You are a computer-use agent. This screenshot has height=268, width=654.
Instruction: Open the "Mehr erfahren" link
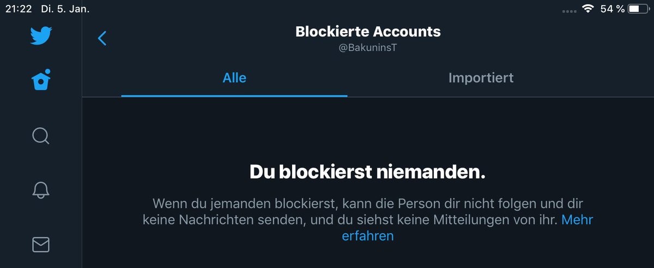click(367, 236)
